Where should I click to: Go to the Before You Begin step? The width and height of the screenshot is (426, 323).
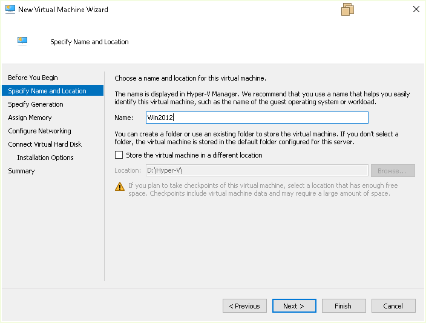click(33, 78)
